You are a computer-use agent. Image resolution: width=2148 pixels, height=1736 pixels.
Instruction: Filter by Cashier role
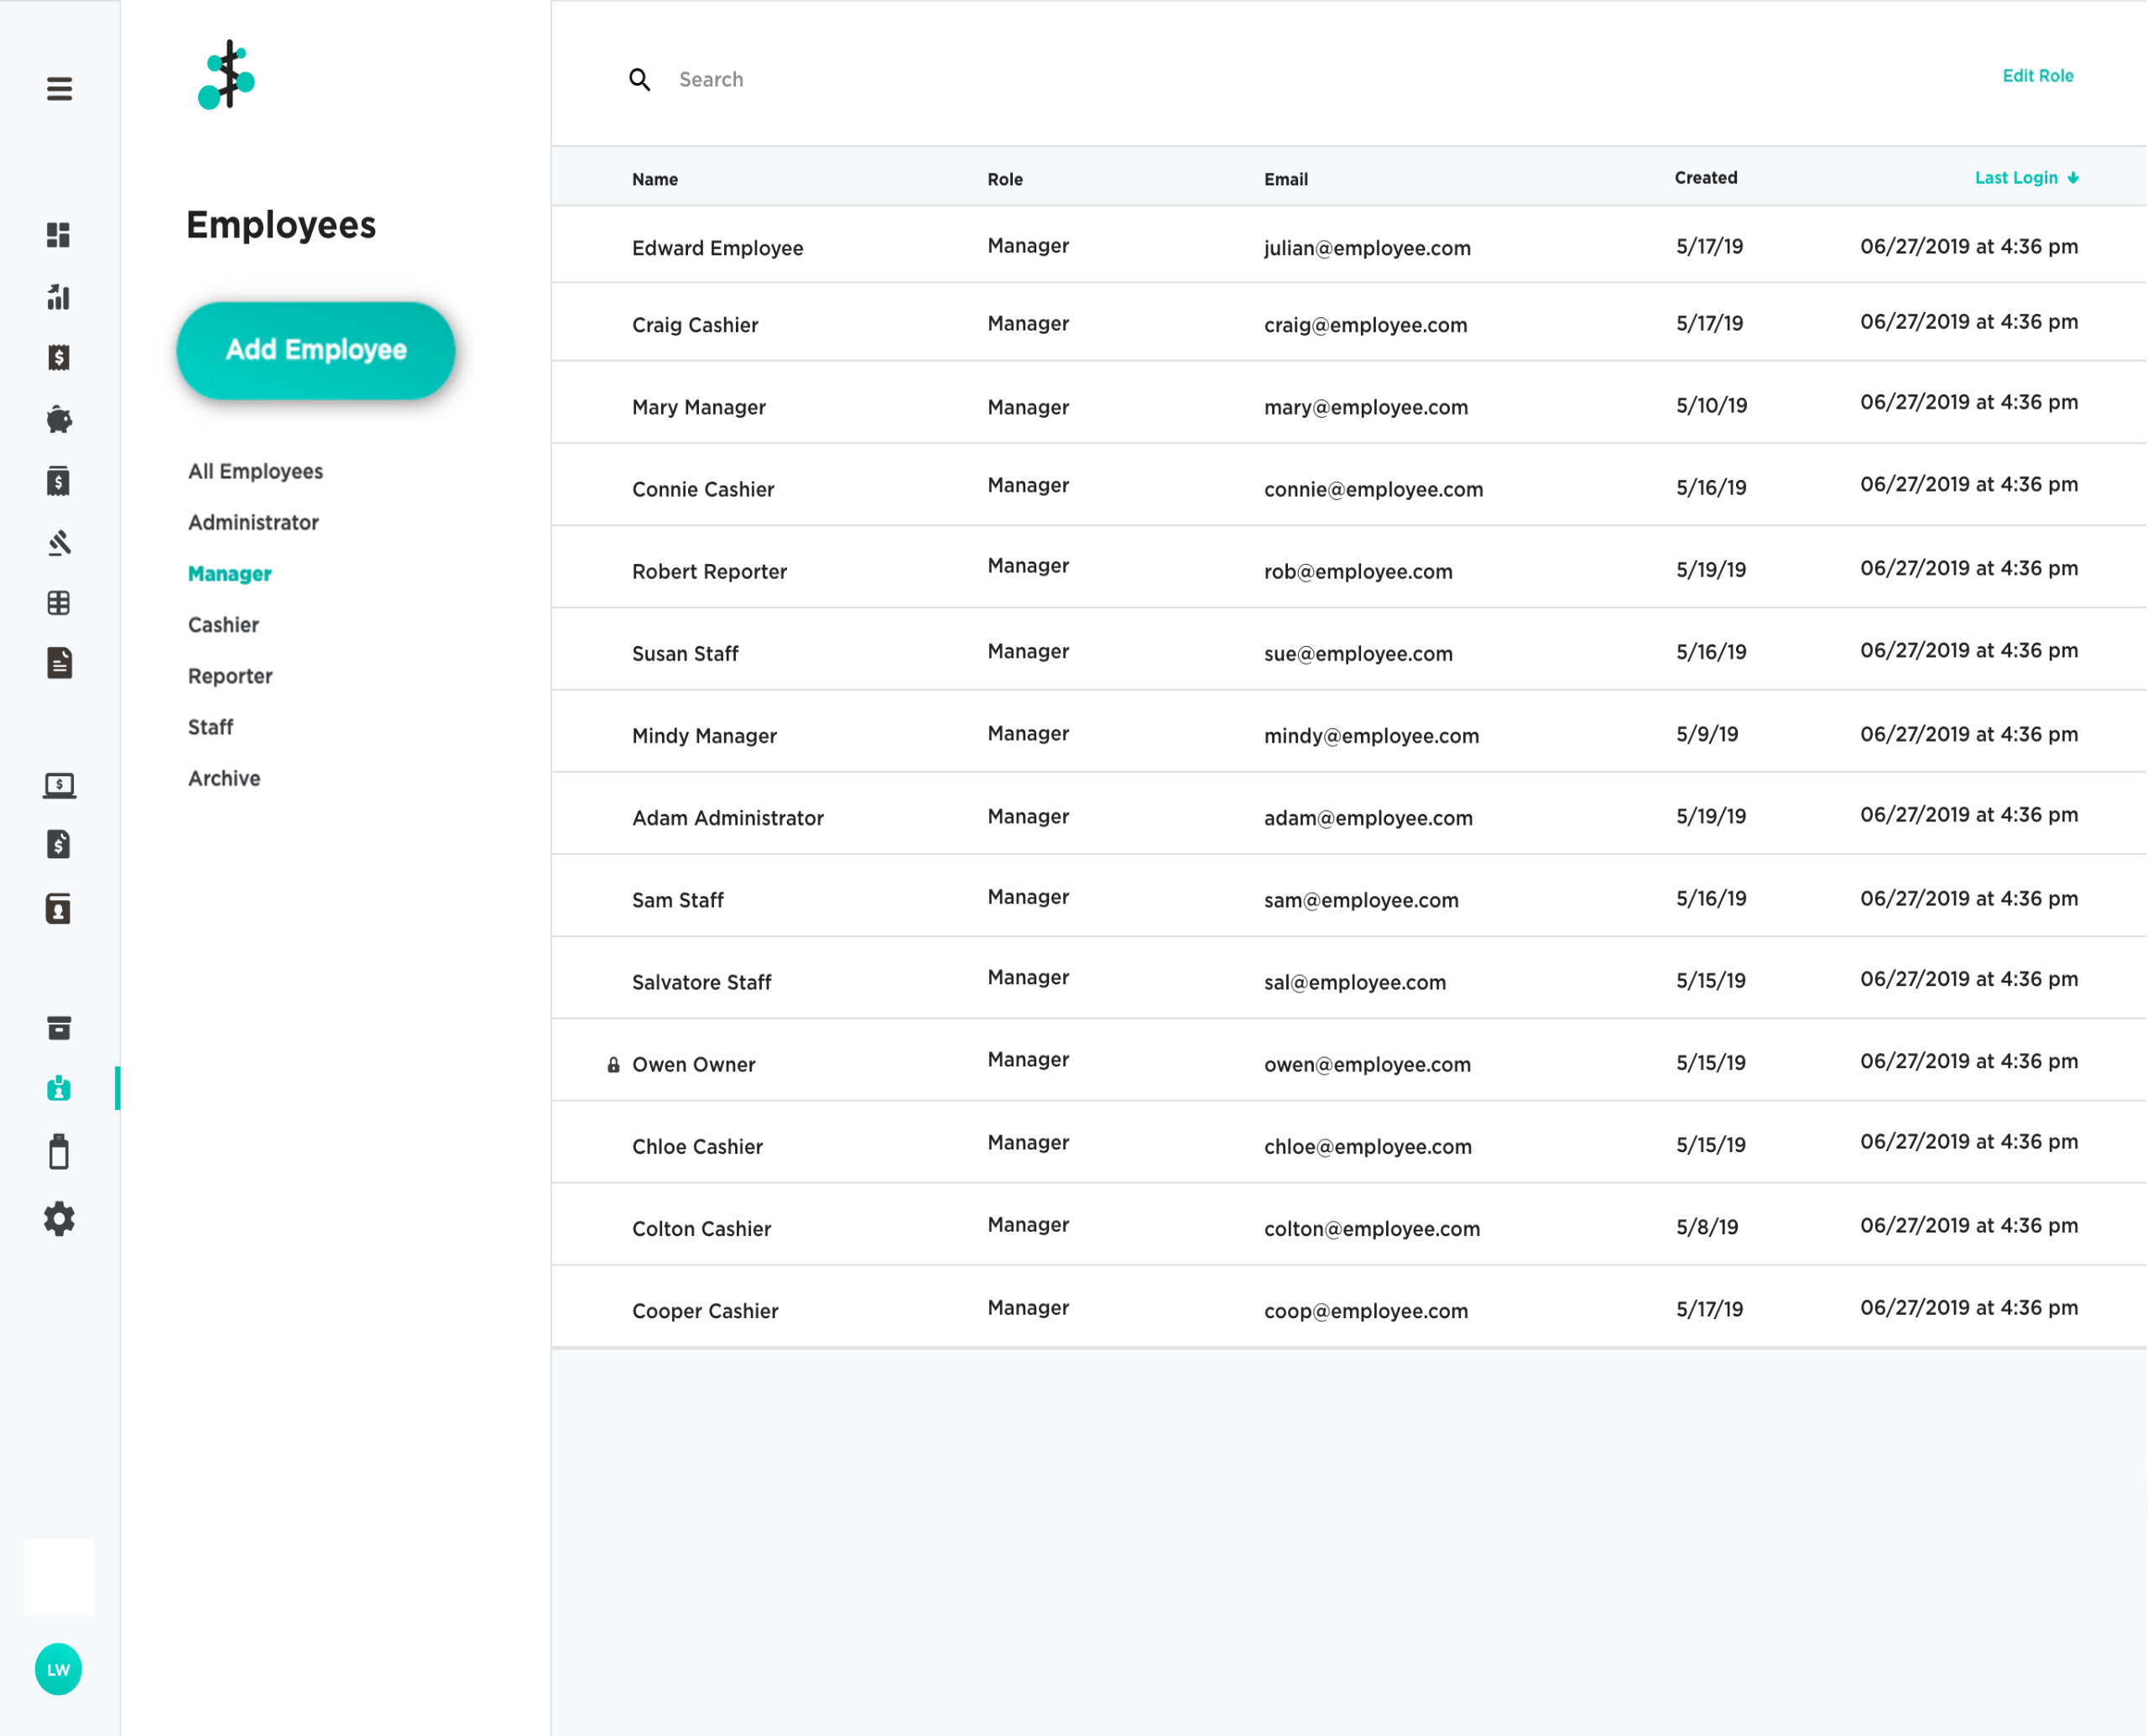pyautogui.click(x=223, y=624)
